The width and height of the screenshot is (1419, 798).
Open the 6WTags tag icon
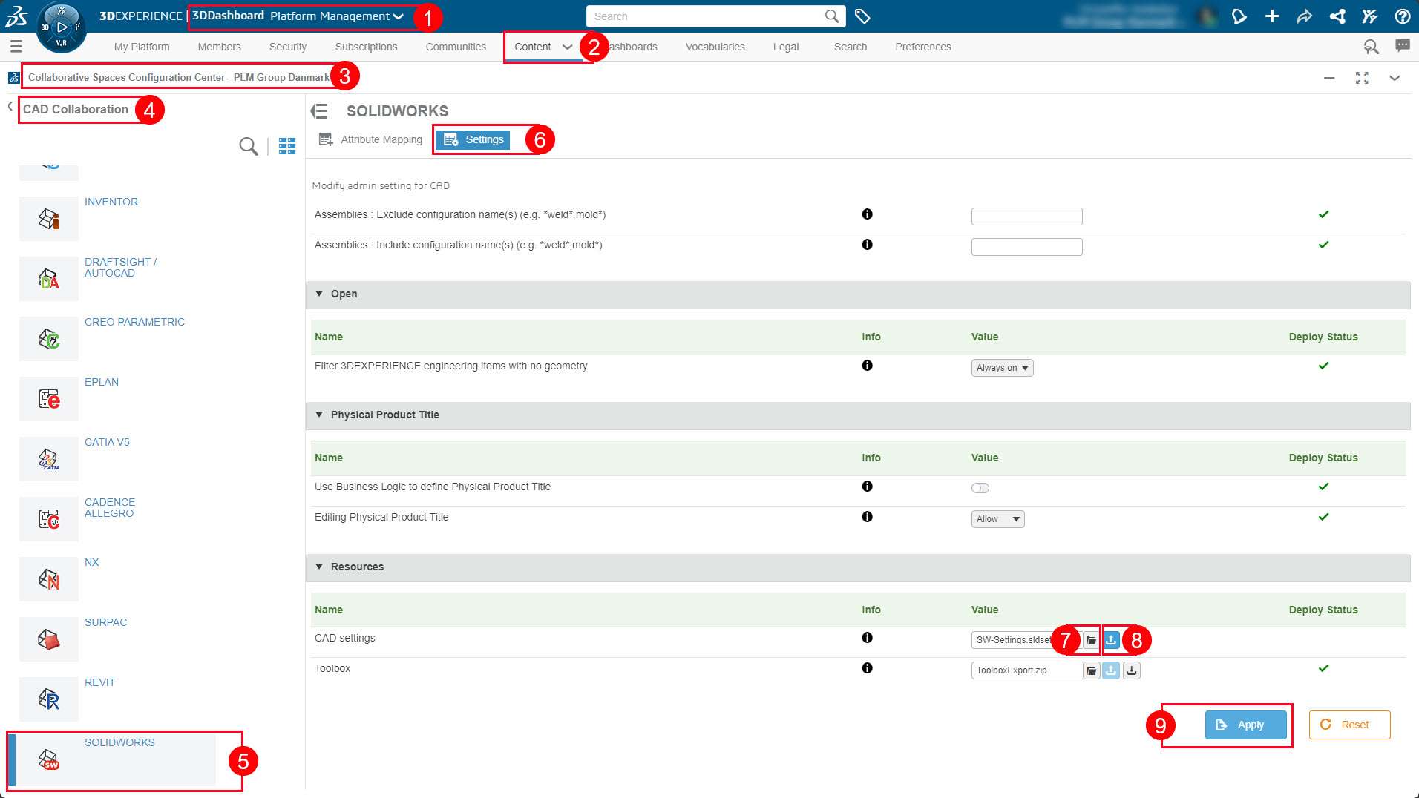862,16
